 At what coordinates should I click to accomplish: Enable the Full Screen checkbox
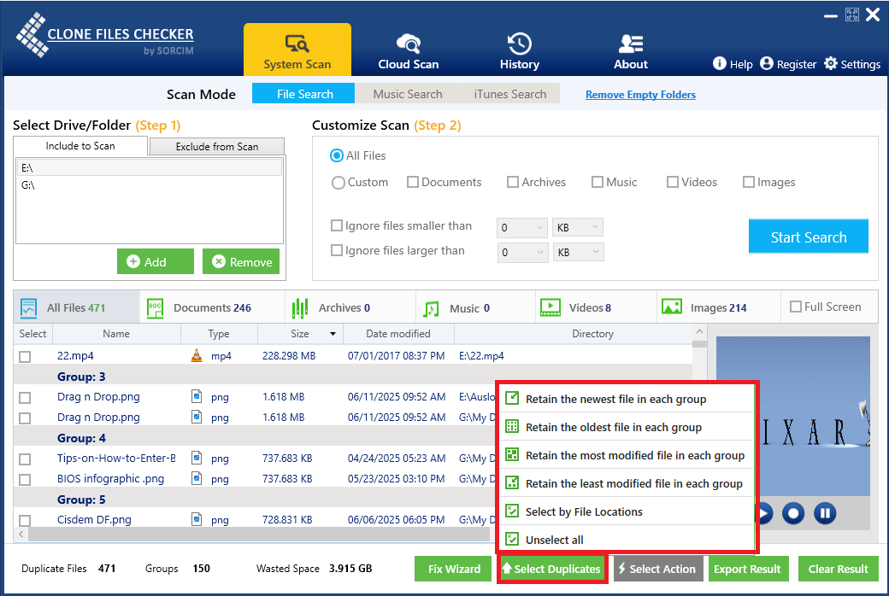(796, 307)
